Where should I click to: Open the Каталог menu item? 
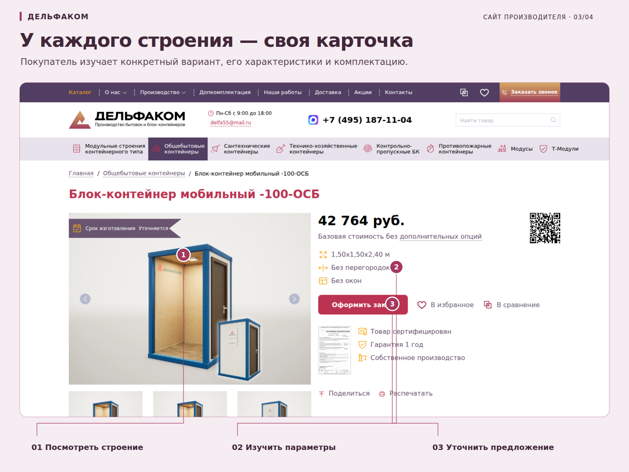pos(80,92)
